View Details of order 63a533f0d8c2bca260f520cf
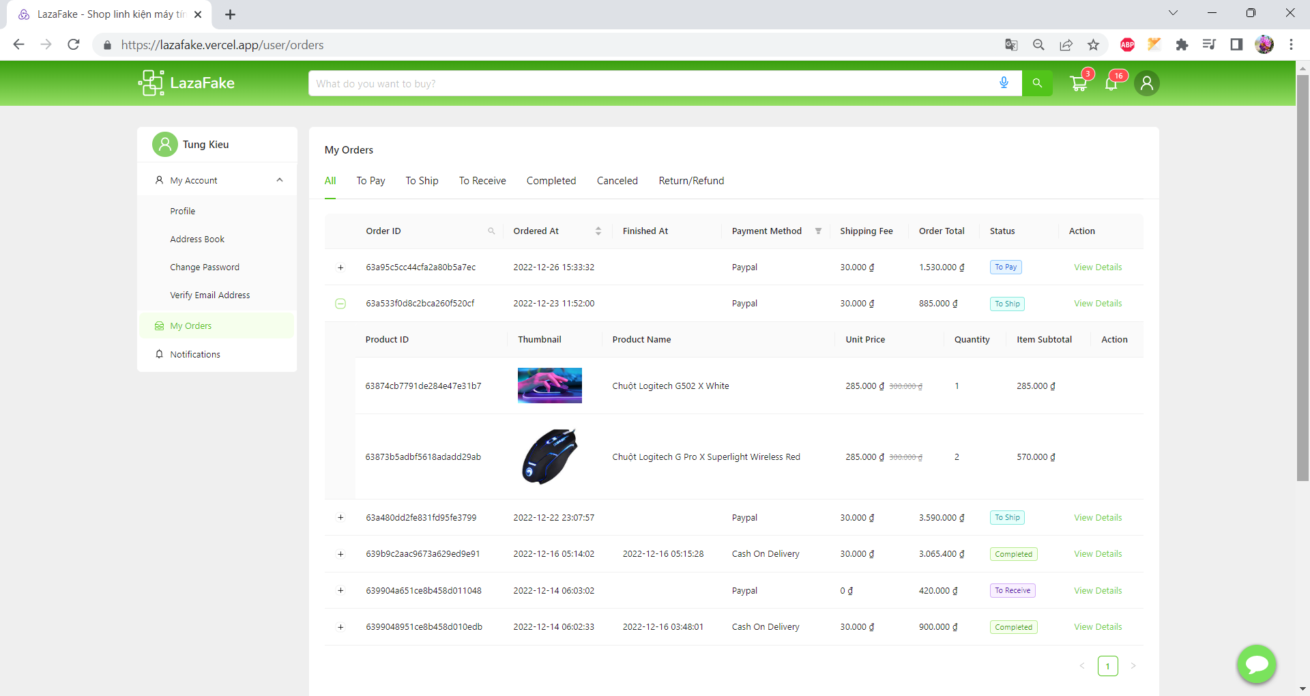This screenshot has height=696, width=1310. point(1098,304)
